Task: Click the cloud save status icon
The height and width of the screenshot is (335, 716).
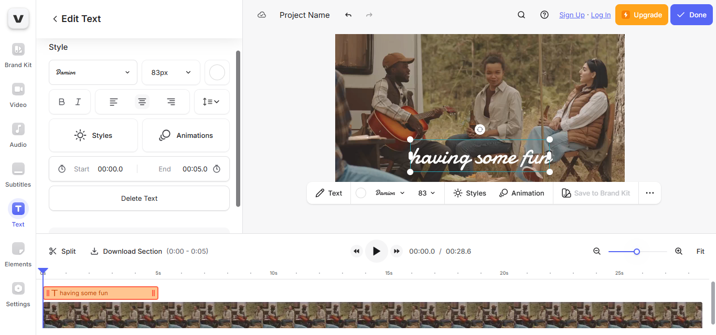Action: tap(262, 15)
